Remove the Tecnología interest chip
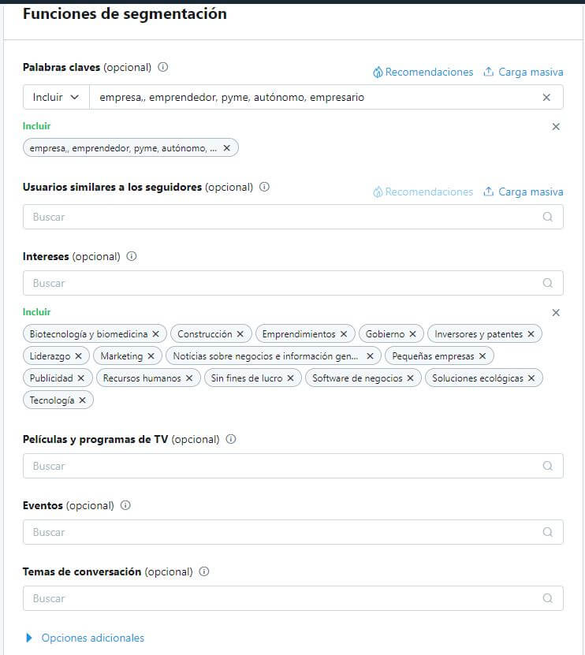This screenshot has height=655, width=585. (82, 400)
